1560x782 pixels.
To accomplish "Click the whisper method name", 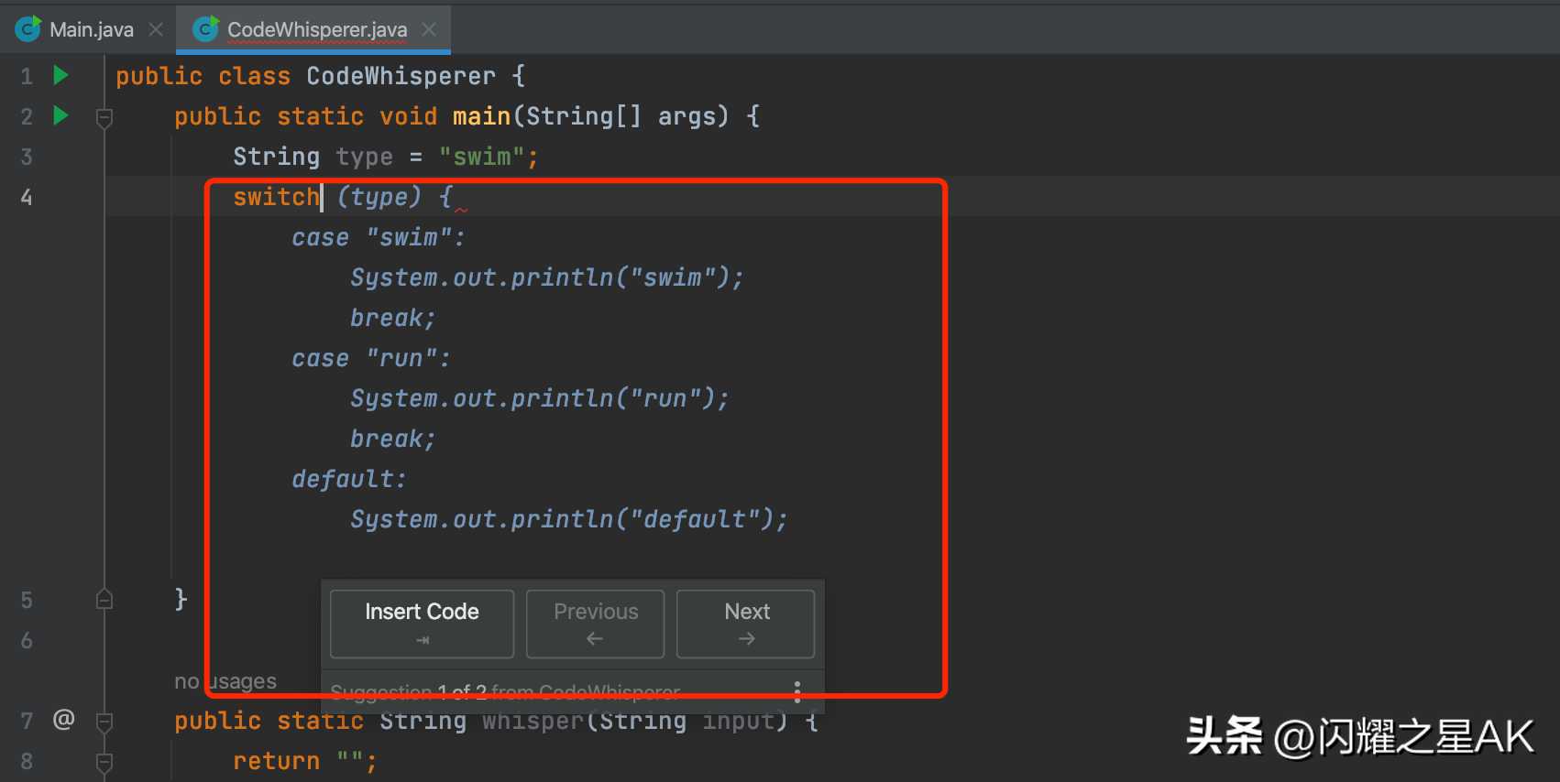I will pos(533,721).
